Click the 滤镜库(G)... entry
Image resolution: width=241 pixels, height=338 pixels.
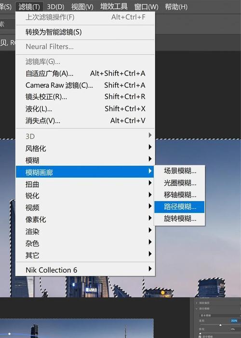[85, 62]
